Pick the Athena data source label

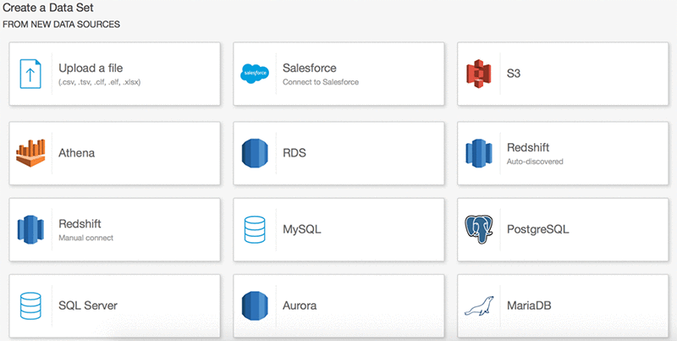(x=77, y=153)
